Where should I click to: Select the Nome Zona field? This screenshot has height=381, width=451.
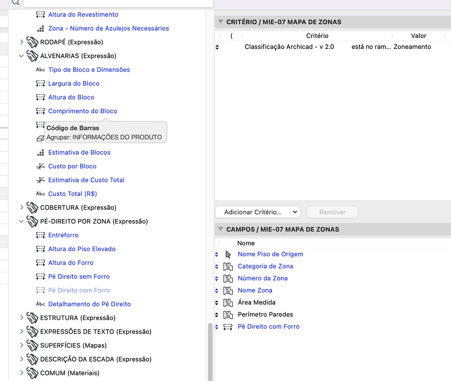tap(255, 290)
